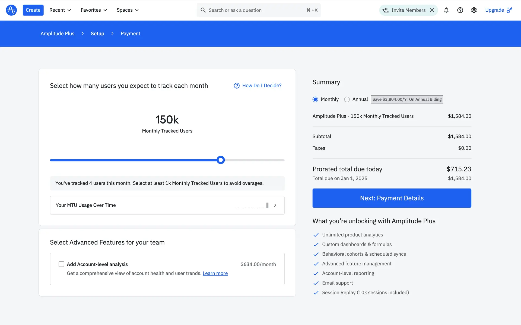Click the search magnifier icon
Viewport: 521px width, 325px height.
pyautogui.click(x=203, y=10)
